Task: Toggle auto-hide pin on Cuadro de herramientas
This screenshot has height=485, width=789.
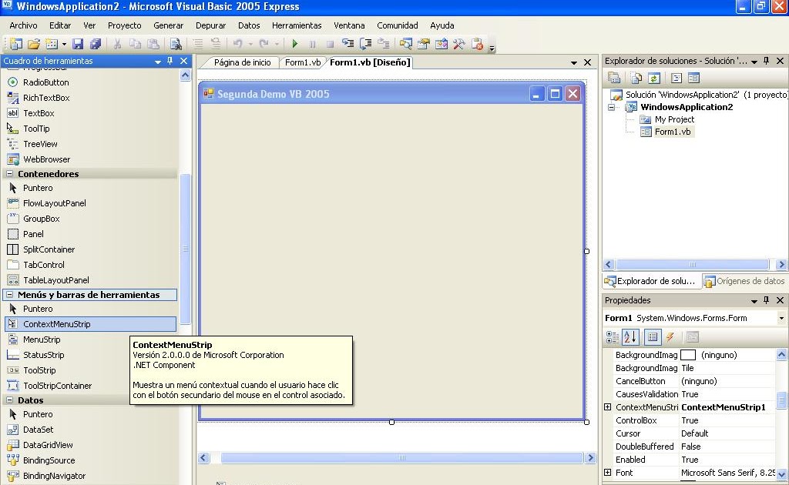Action: tap(170, 61)
